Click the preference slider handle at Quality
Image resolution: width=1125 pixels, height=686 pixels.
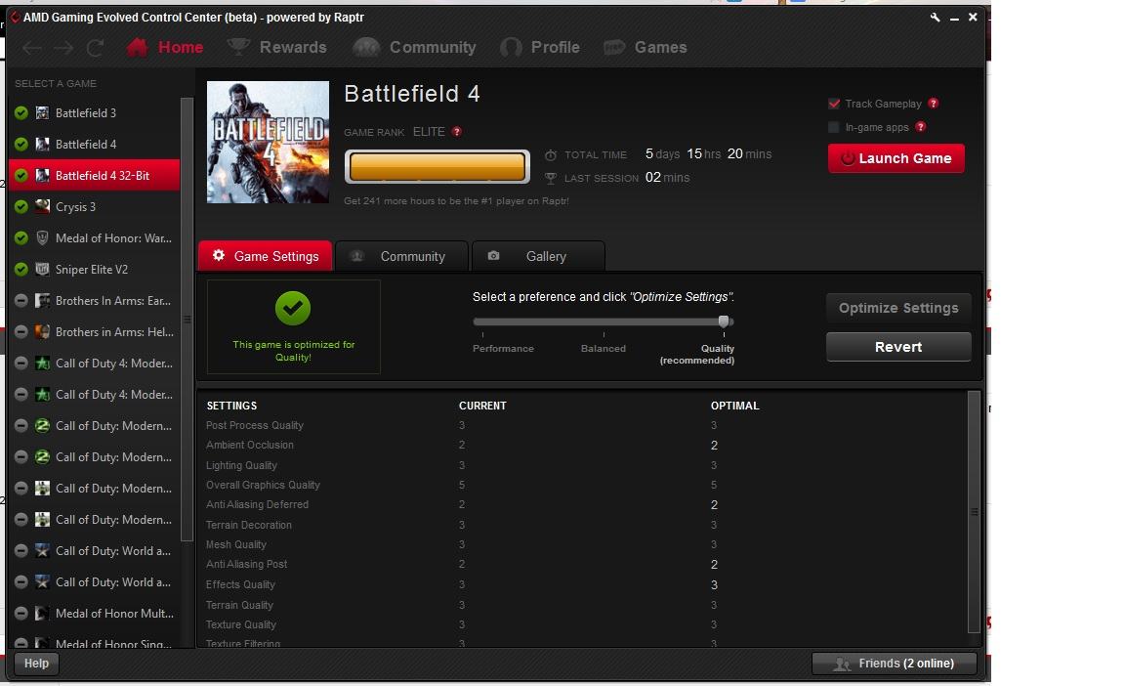pyautogui.click(x=724, y=322)
